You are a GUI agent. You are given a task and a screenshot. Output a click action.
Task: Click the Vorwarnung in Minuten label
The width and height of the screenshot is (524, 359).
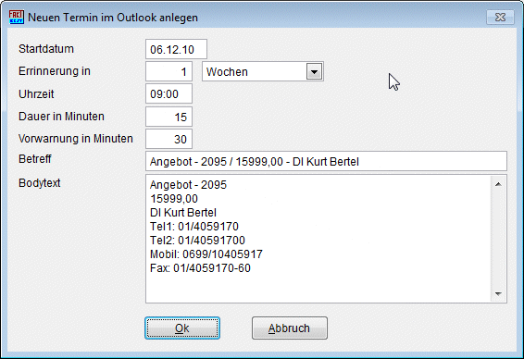click(76, 138)
